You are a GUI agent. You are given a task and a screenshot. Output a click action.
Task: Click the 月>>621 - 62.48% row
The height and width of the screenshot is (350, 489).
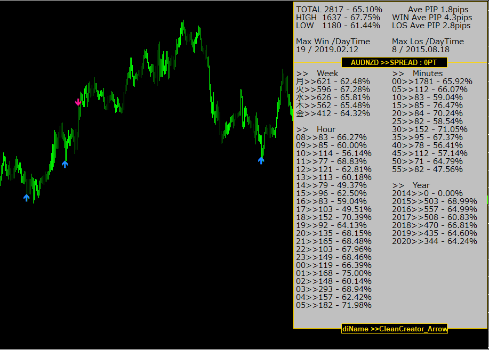click(333, 82)
